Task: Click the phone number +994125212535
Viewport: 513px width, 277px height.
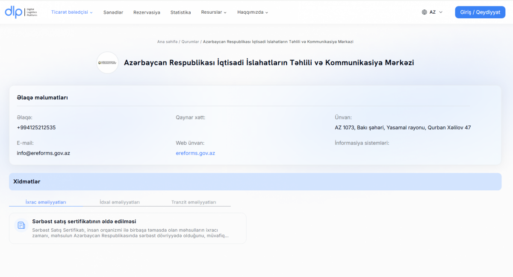Action: [x=36, y=128]
